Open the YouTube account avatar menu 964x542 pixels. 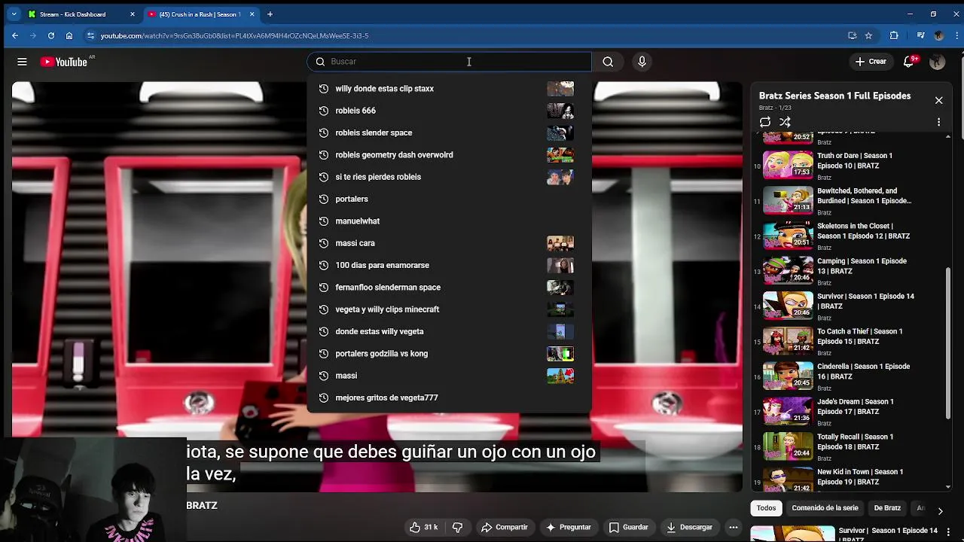(x=937, y=62)
